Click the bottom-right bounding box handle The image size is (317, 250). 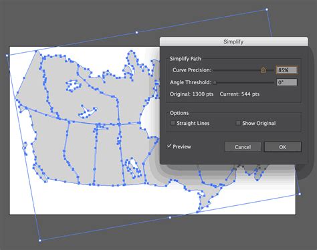300,194
